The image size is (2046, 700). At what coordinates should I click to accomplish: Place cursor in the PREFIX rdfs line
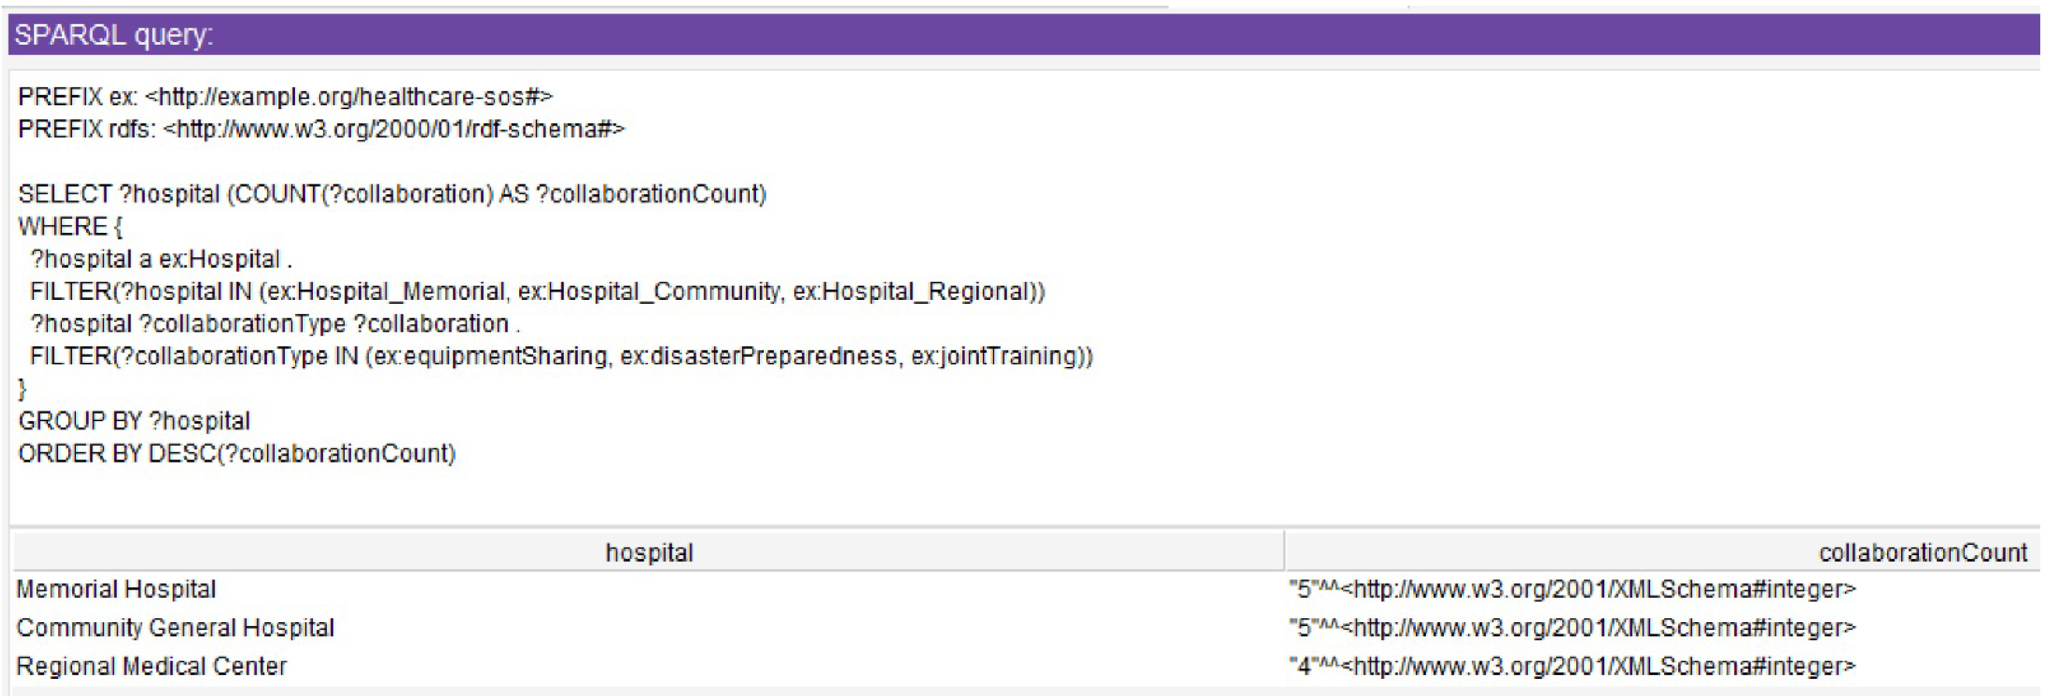click(x=321, y=128)
